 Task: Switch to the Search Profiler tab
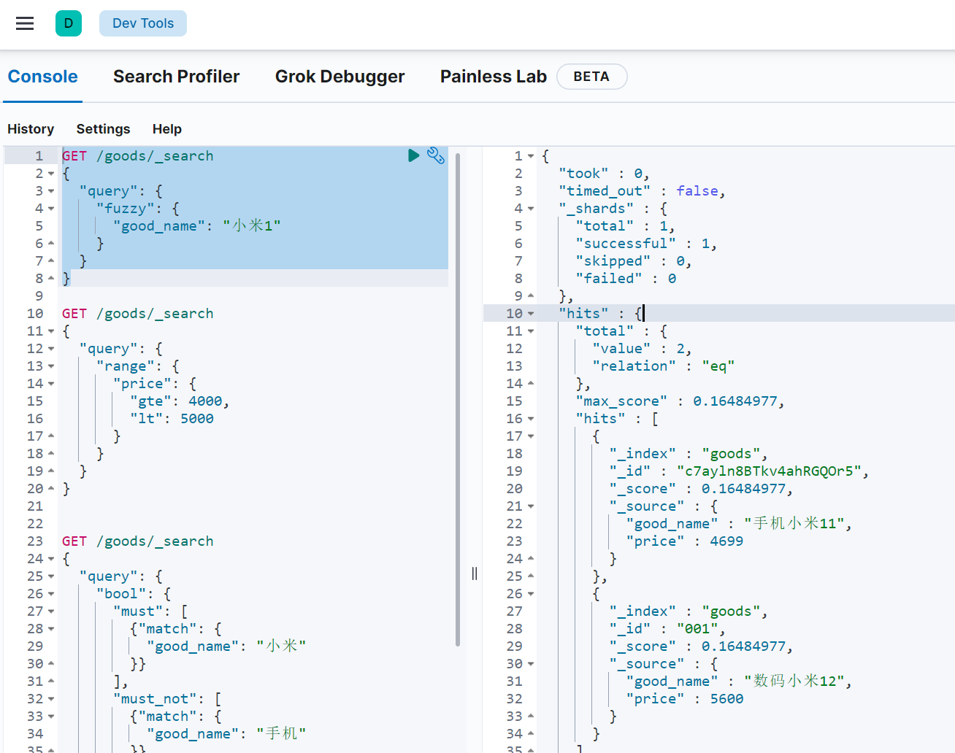(176, 77)
